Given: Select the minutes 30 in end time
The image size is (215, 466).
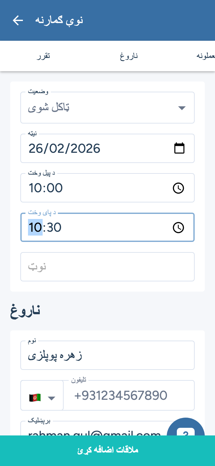Looking at the screenshot, I should 54,228.
